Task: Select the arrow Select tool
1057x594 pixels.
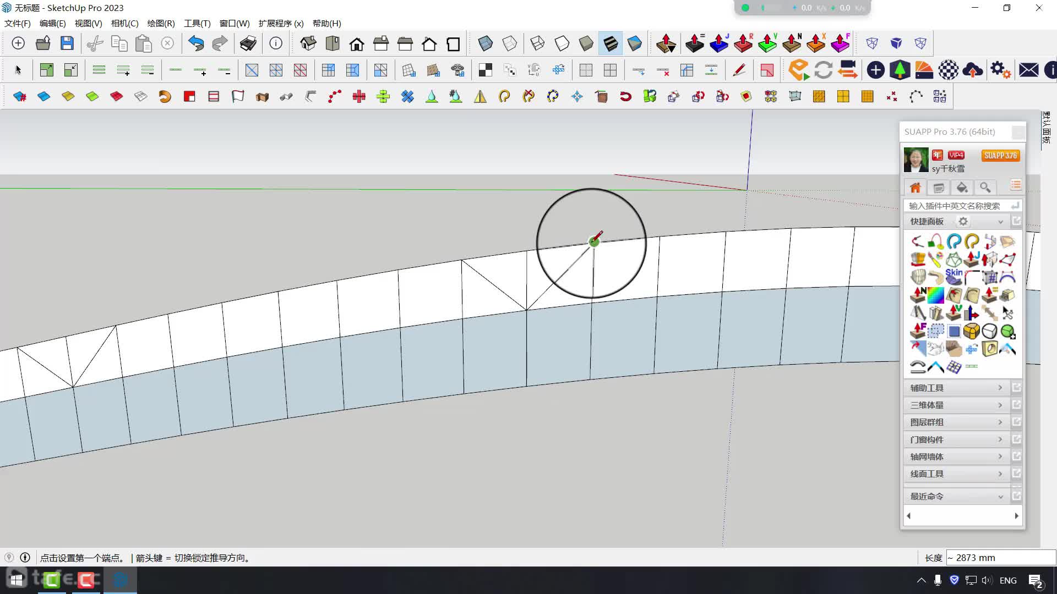Action: pos(18,70)
